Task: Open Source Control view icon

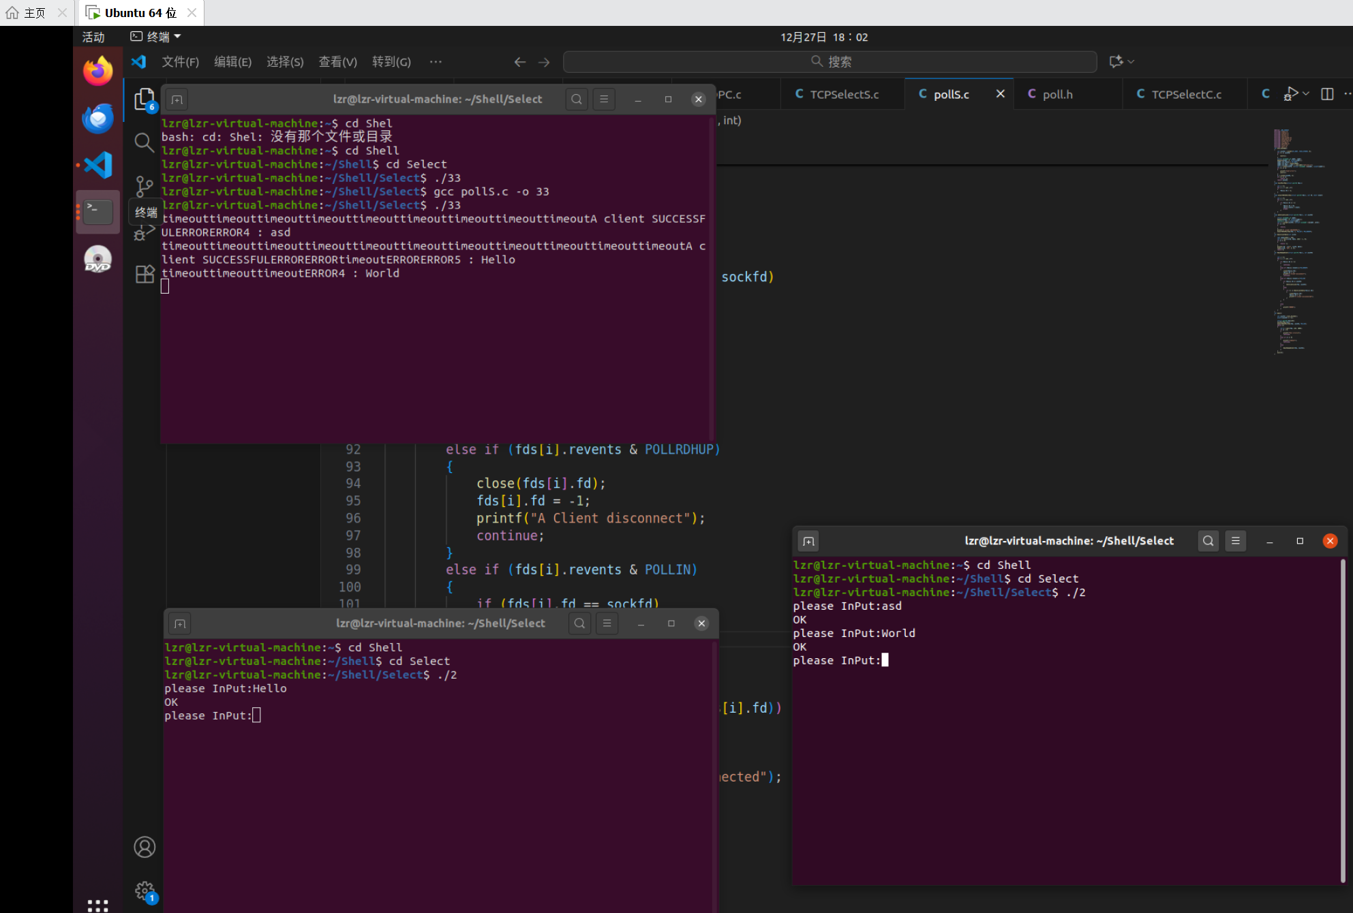Action: pyautogui.click(x=144, y=185)
